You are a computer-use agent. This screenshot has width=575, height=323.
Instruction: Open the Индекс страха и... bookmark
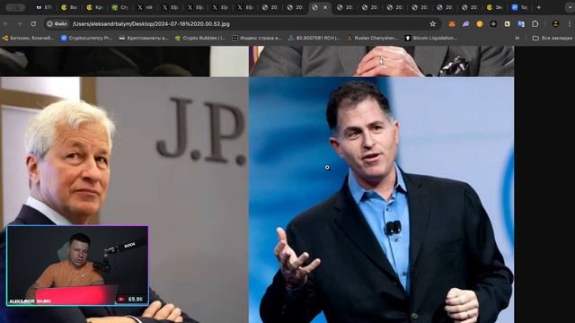click(x=256, y=38)
